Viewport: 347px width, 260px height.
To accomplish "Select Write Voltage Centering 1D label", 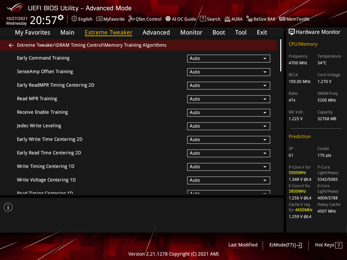I will click(46, 180).
